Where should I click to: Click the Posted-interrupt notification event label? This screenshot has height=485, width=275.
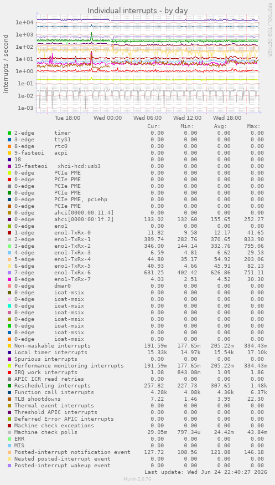pyautogui.click(x=72, y=452)
